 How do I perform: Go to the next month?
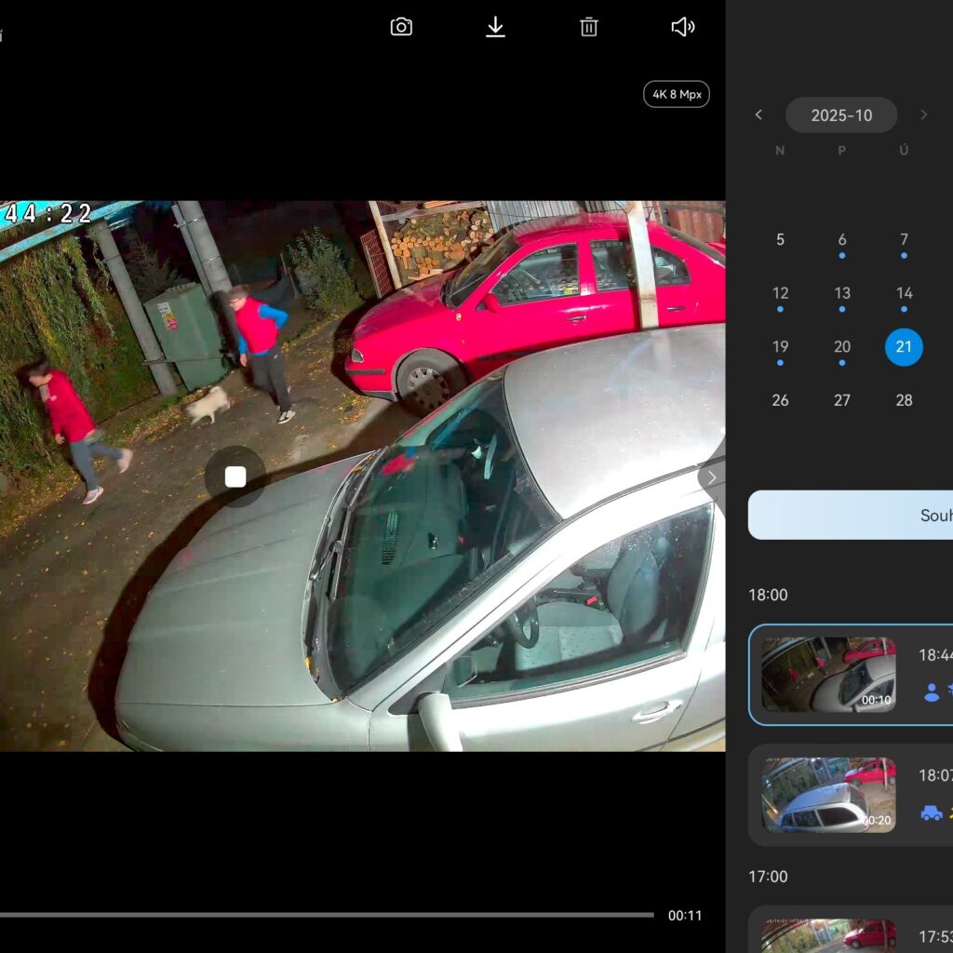(923, 114)
